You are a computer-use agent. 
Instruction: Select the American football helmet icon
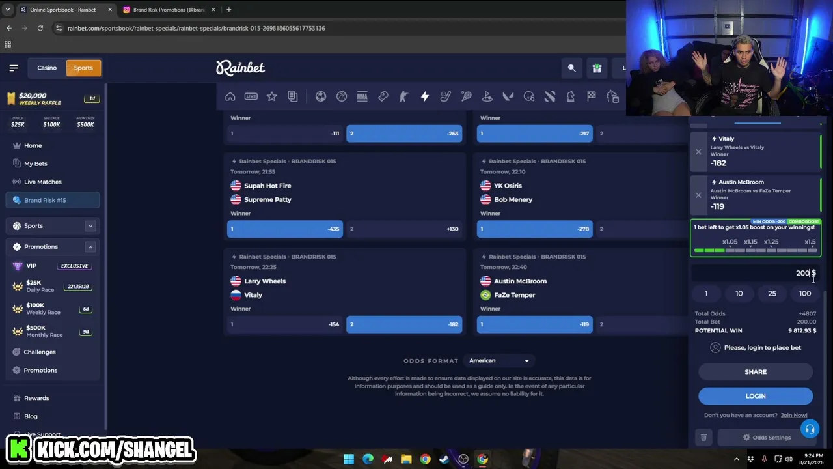point(529,96)
